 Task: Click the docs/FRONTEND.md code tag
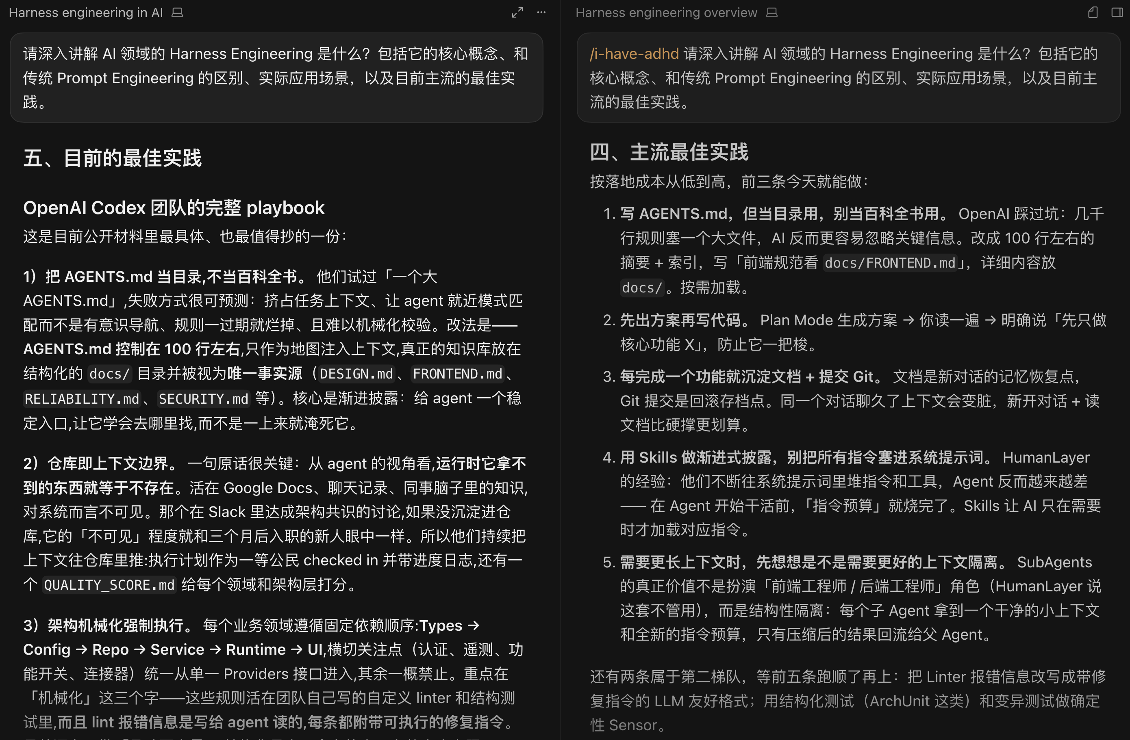[x=890, y=263]
